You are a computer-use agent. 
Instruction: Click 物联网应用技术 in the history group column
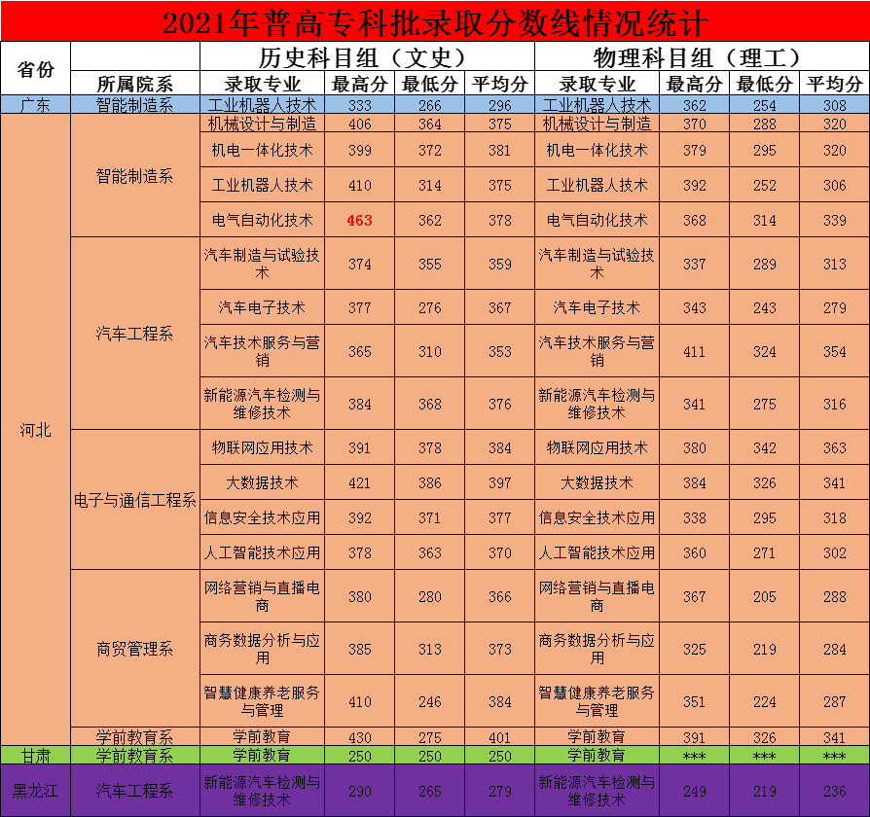[x=262, y=447]
